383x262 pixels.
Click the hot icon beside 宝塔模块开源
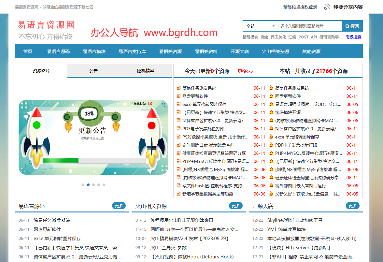pyautogui.click(x=271, y=112)
